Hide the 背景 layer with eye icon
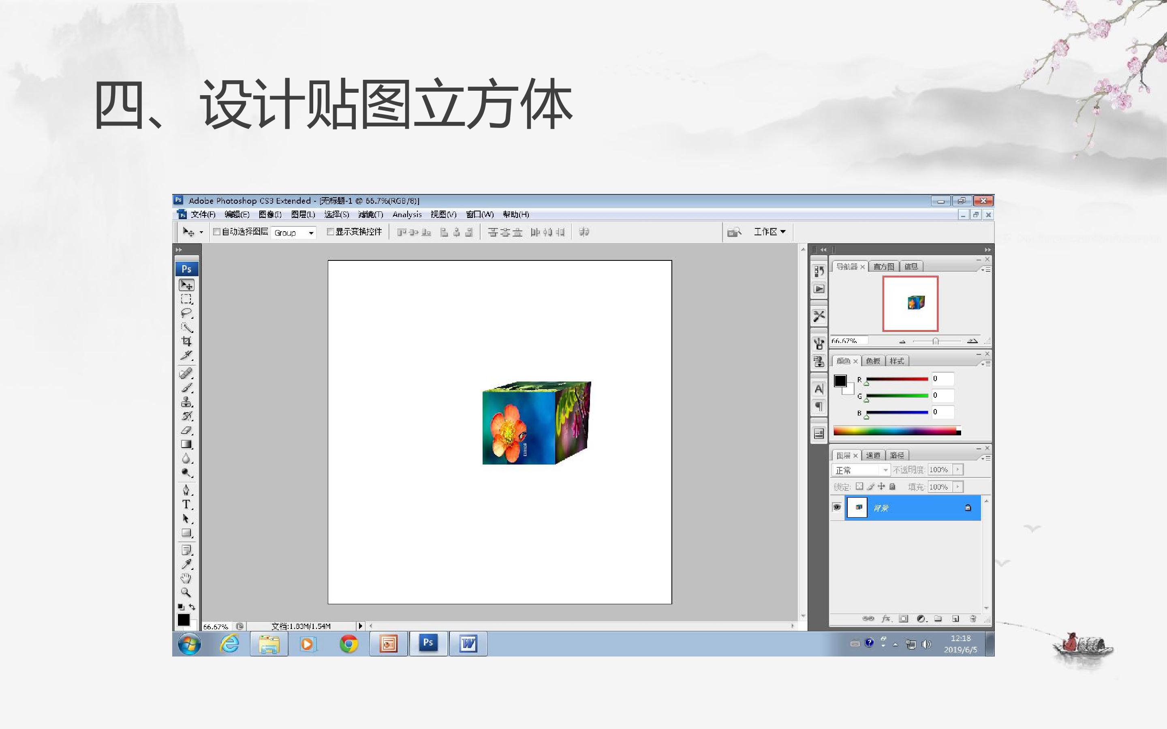Image resolution: width=1167 pixels, height=729 pixels. (x=837, y=507)
